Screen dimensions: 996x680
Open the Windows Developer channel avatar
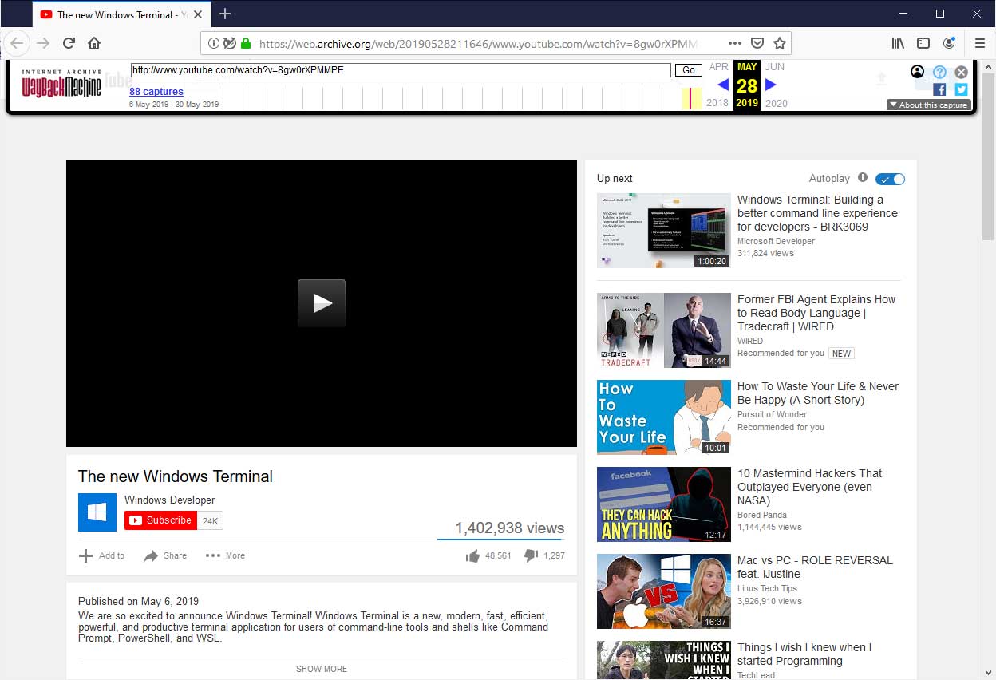[x=97, y=512]
